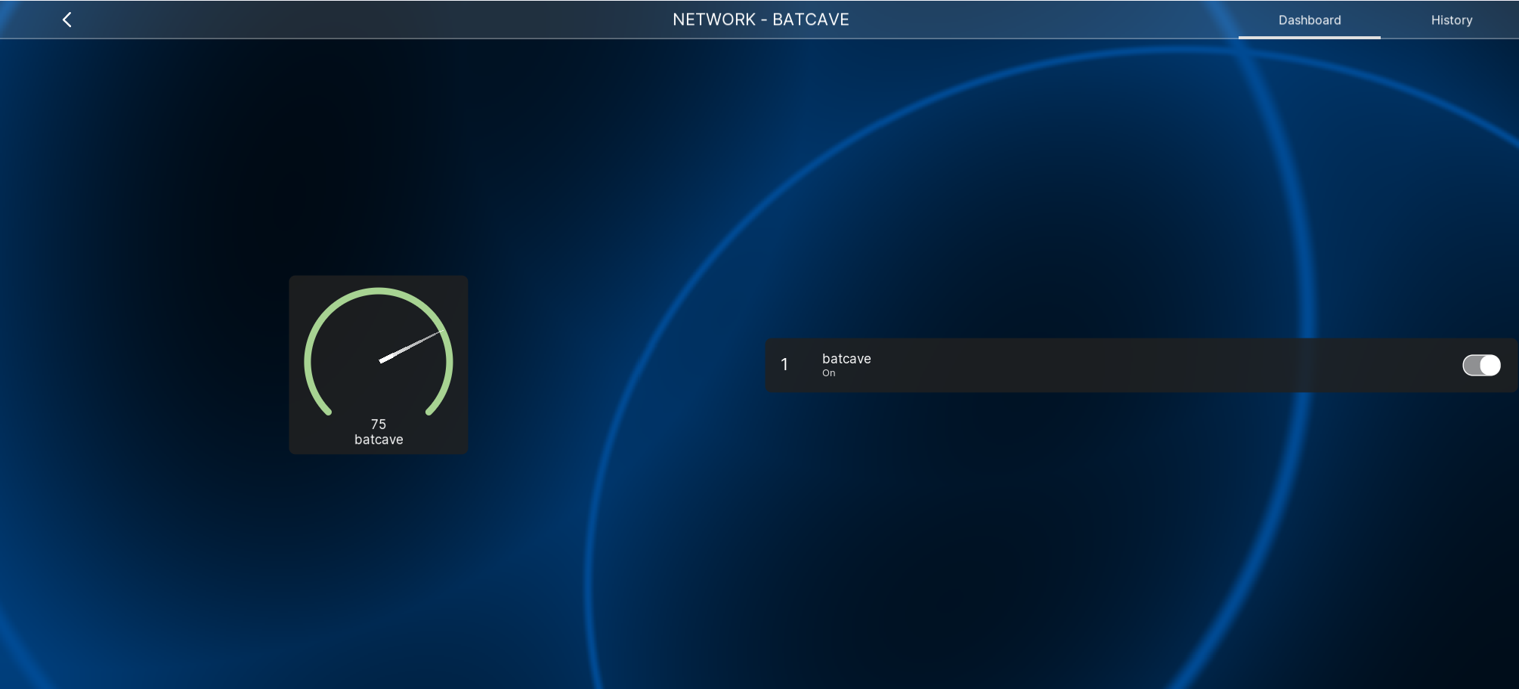Open the batcave gauge widget card
The height and width of the screenshot is (689, 1519).
coord(378,364)
